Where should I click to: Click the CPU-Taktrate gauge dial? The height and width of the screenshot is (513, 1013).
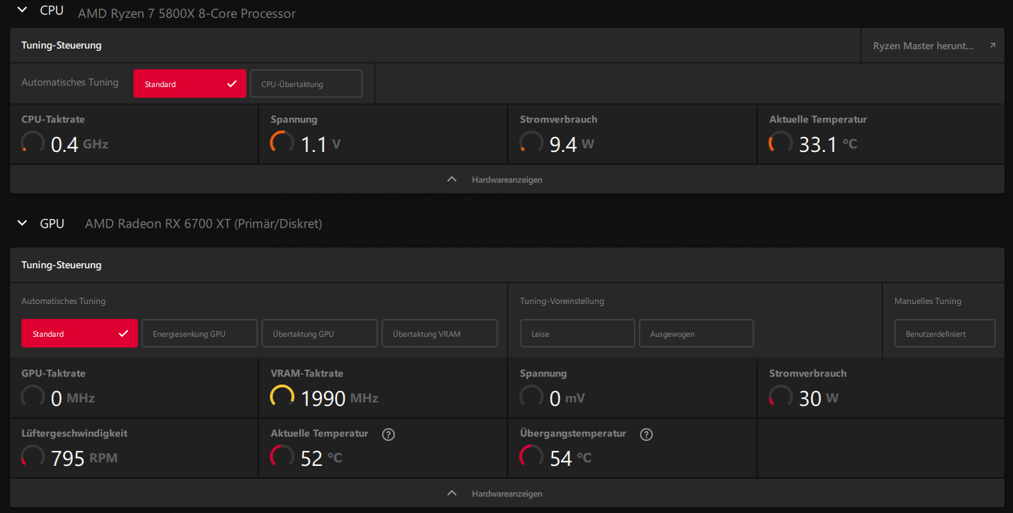(33, 143)
